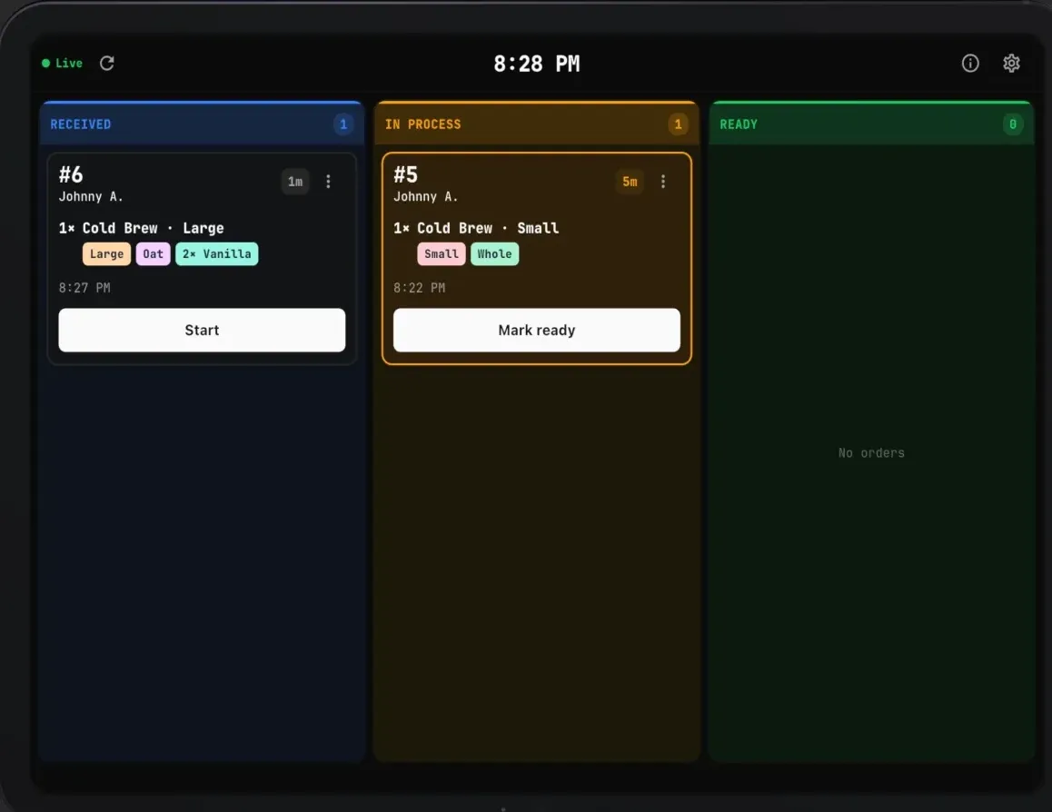
Task: Click the No orders placeholder text
Action: pos(871,452)
